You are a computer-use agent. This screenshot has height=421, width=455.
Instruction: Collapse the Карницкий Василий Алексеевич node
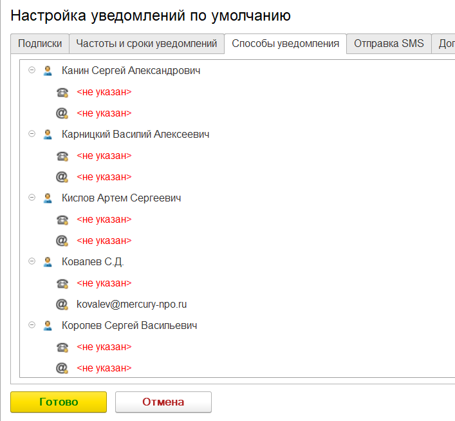click(x=32, y=134)
